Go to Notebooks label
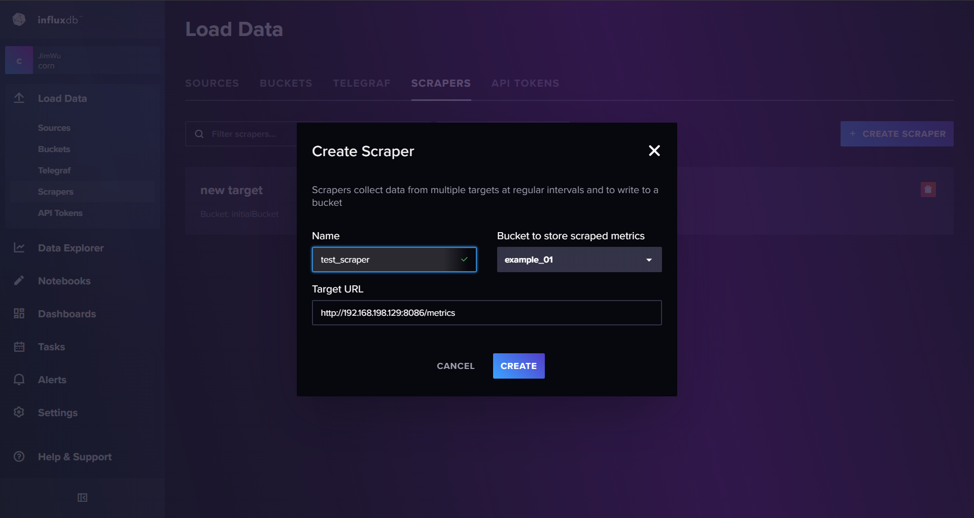 click(x=64, y=281)
